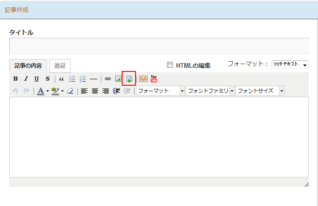This screenshot has height=206, width=318.
Task: Open the リッチテキスト format selector
Action: [x=290, y=64]
